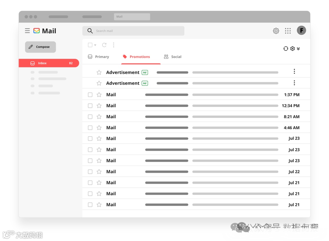Tick the select-all checkbox

90,45
